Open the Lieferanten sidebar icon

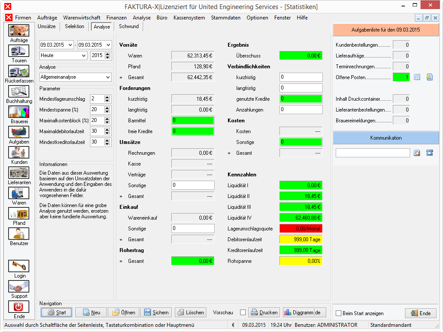pos(19,173)
